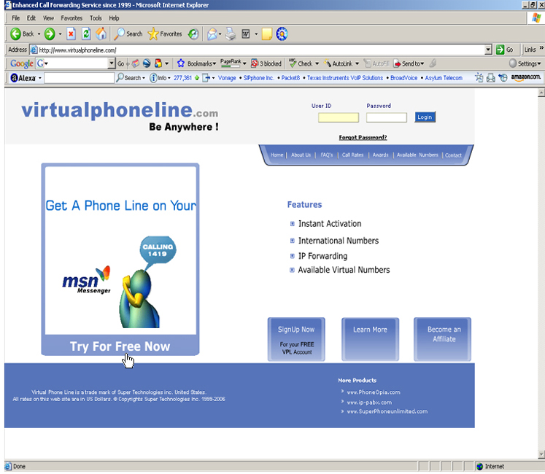Screen dimensions: 545x474
Task: Edit with Word toolbar icon
Action: [x=246, y=34]
